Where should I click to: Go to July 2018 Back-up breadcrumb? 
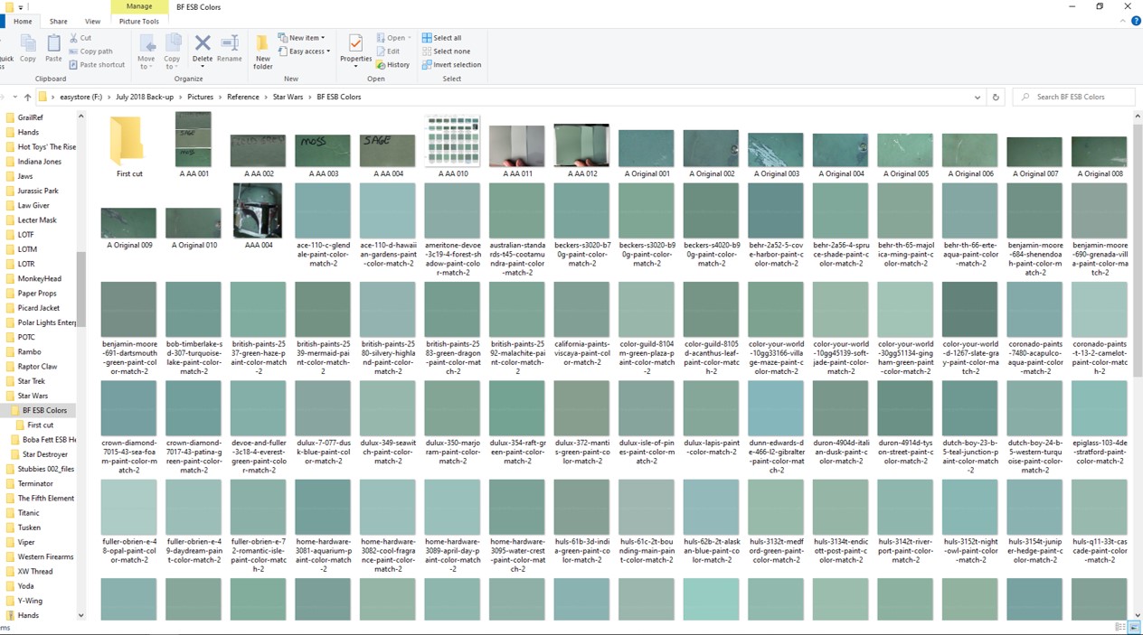click(x=146, y=97)
